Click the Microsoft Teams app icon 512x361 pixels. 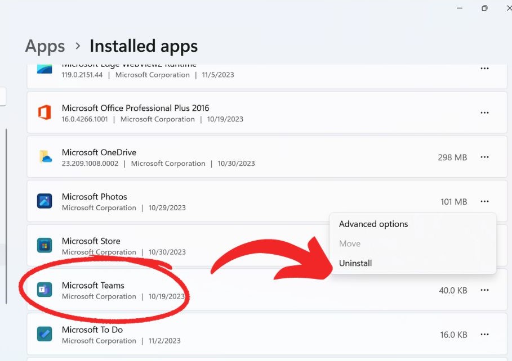pyautogui.click(x=44, y=290)
